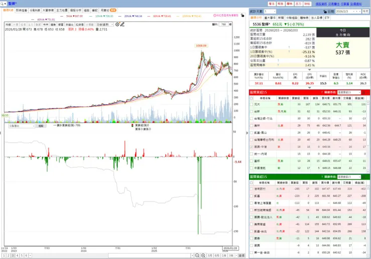Zoom out the chart with minus magnifier
This screenshot has height=259, width=371.
197,255
